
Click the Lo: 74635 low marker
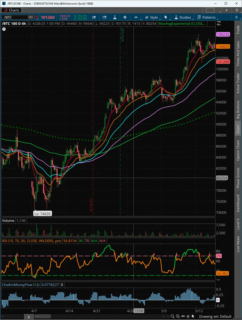(x=43, y=213)
